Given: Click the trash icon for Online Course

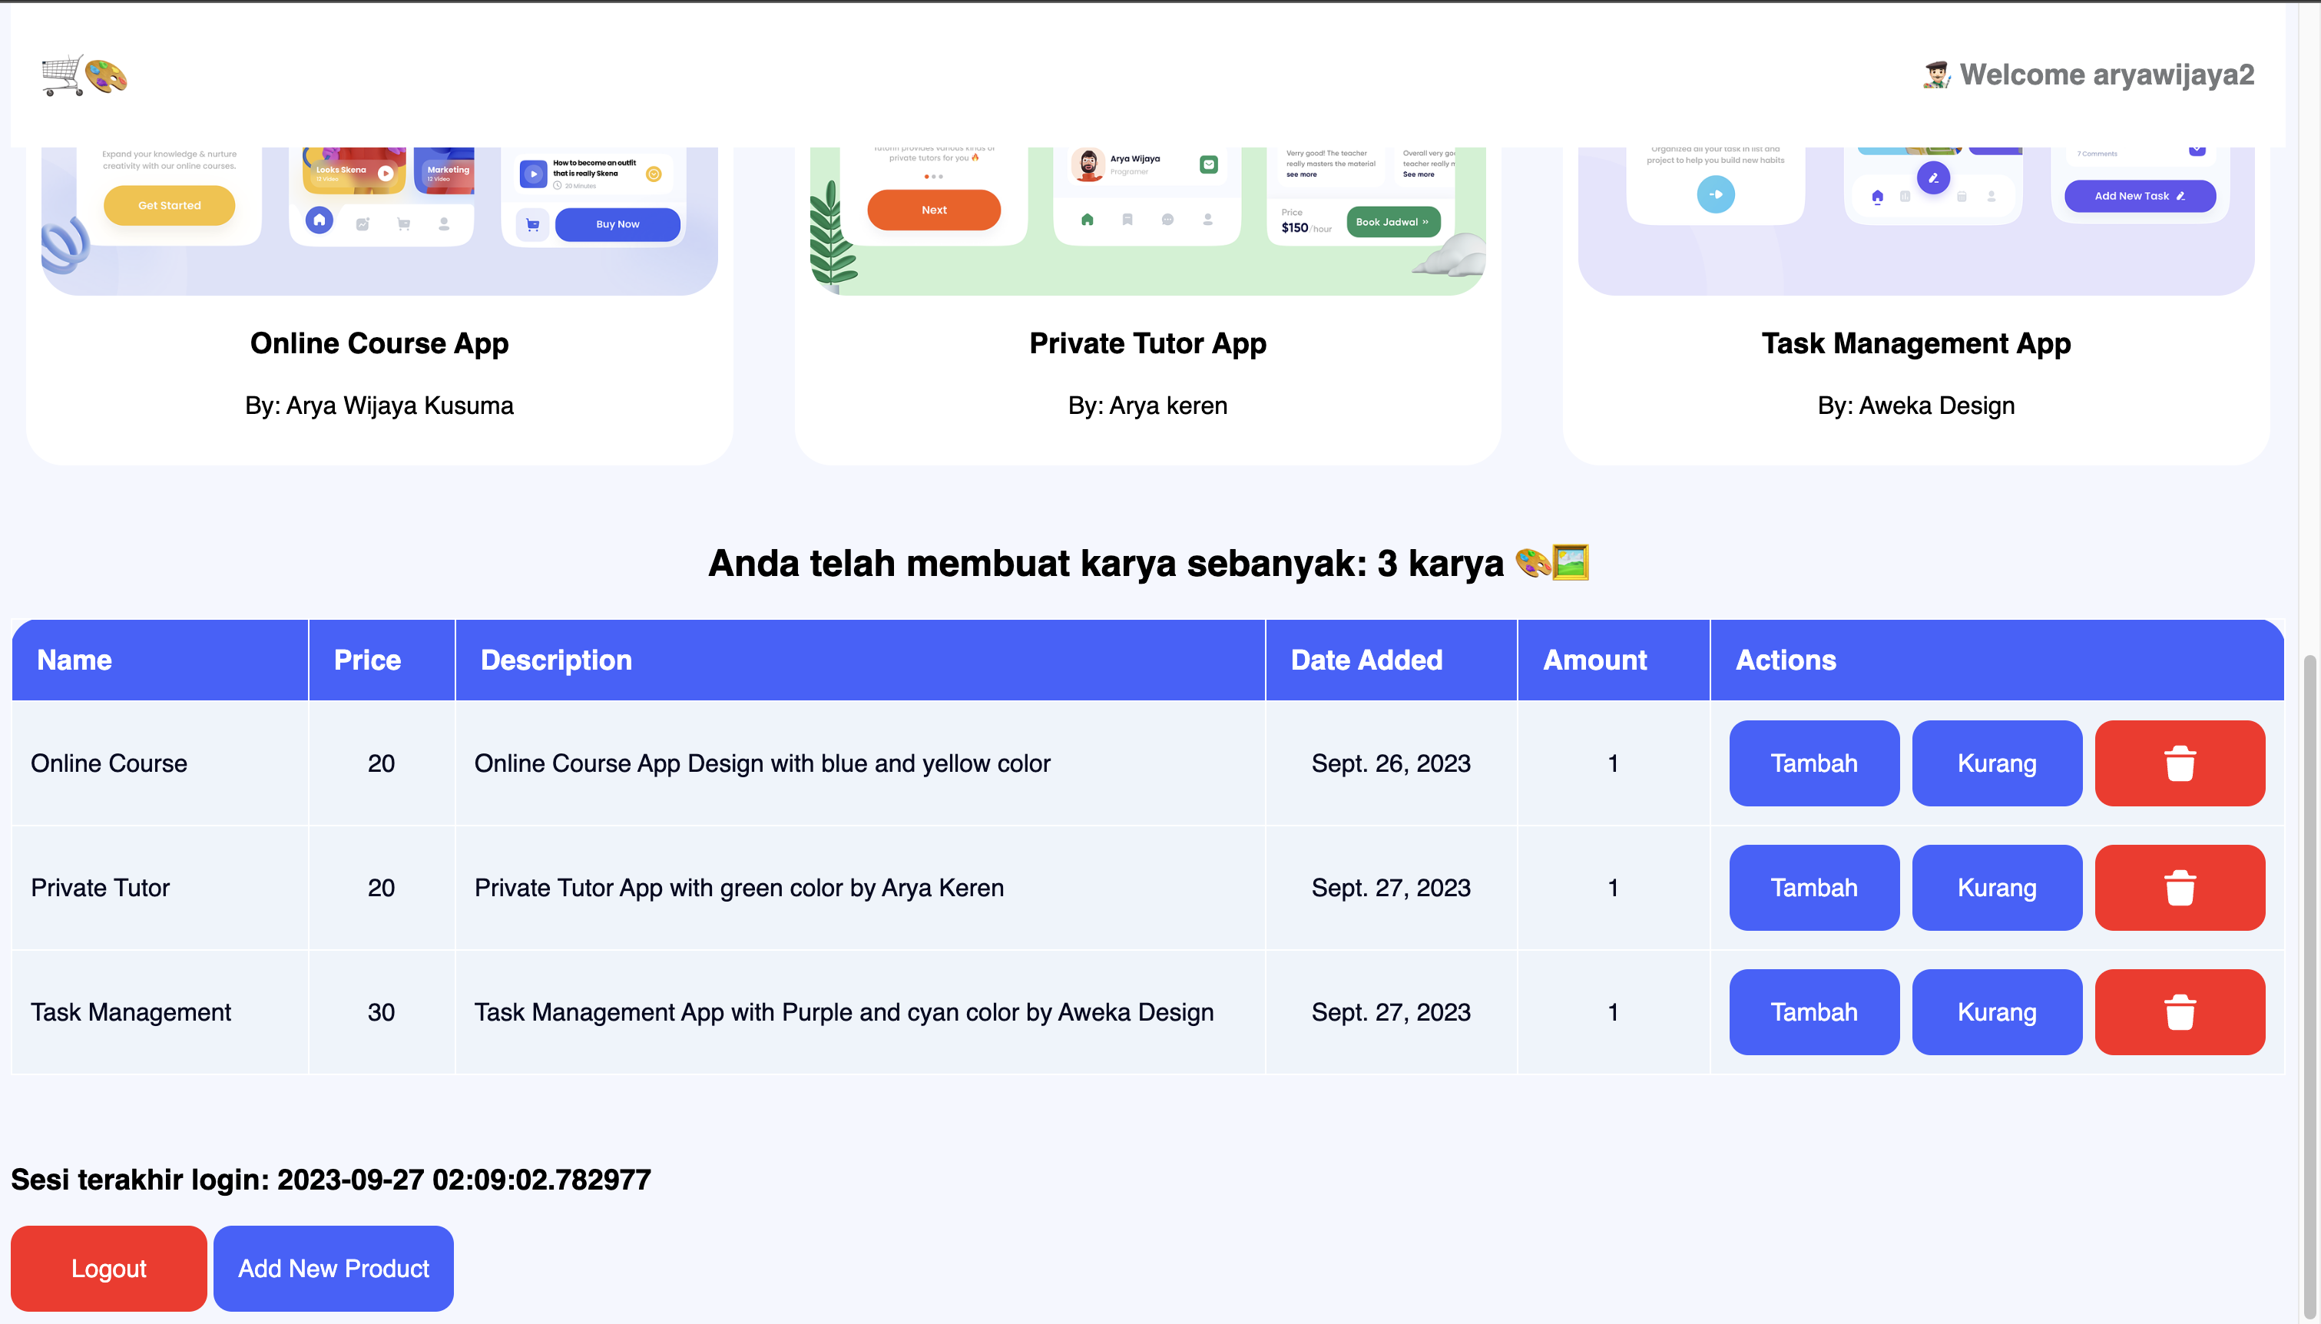Looking at the screenshot, I should (2180, 763).
